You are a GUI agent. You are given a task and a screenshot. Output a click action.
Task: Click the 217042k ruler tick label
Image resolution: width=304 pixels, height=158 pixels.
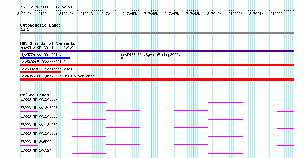66,14
